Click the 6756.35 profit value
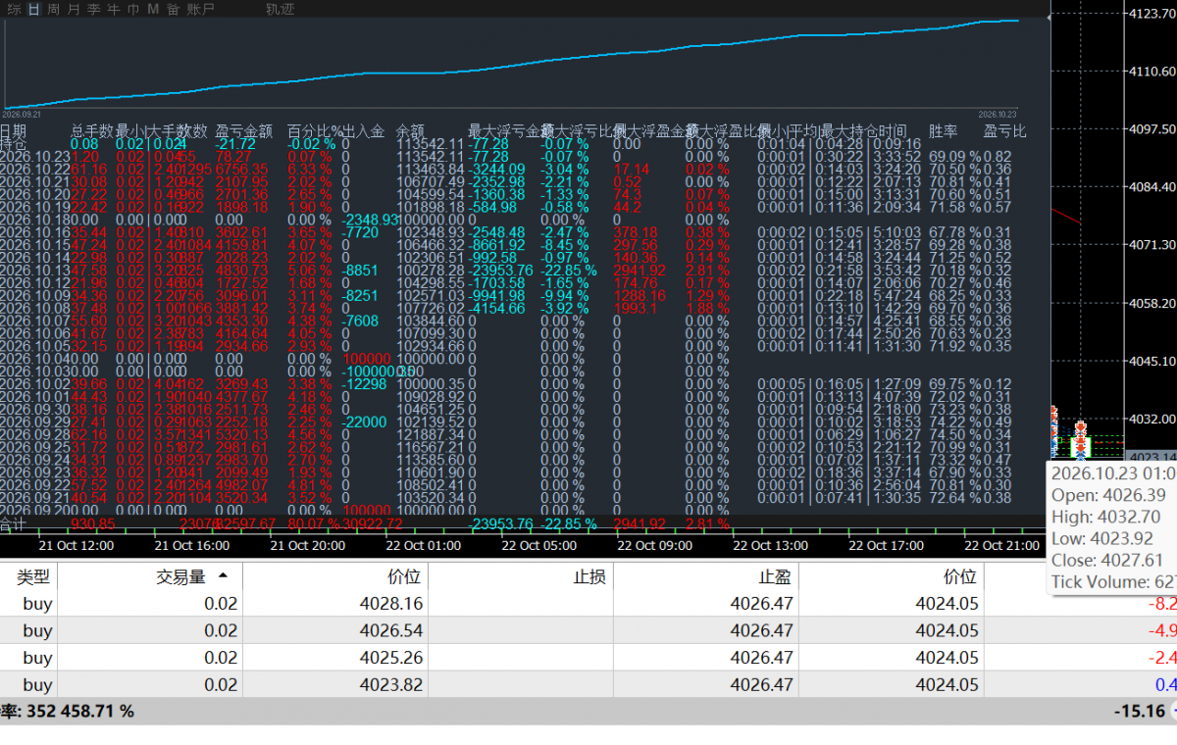 (x=241, y=170)
